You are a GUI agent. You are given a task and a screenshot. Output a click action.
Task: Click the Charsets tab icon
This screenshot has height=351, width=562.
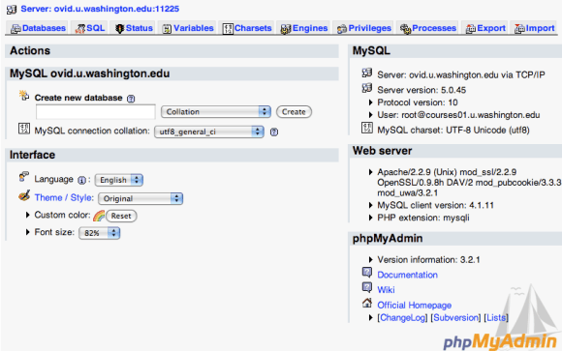click(x=228, y=29)
